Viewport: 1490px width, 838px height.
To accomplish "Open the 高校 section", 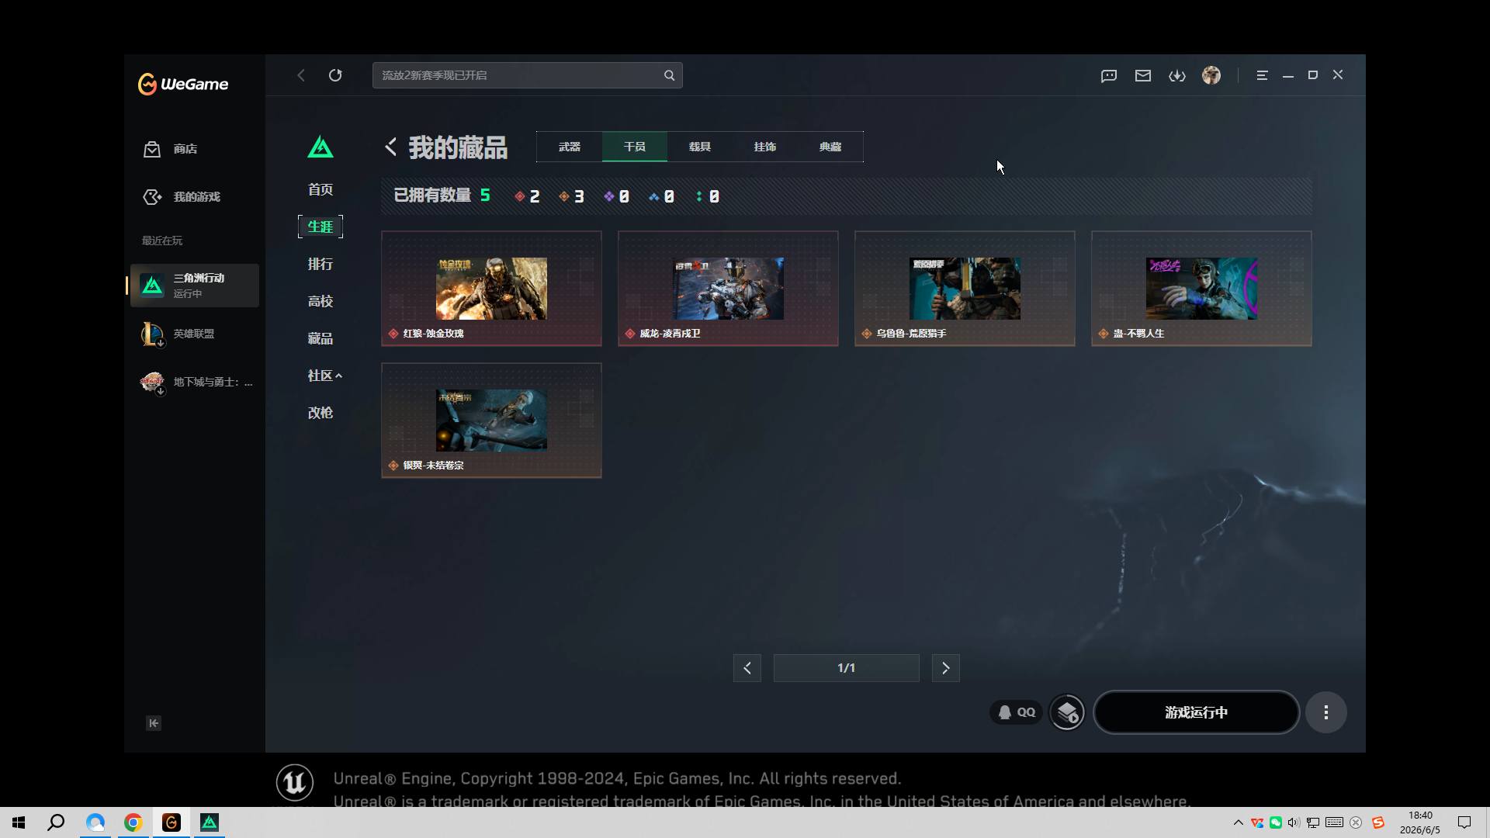I will coord(321,302).
